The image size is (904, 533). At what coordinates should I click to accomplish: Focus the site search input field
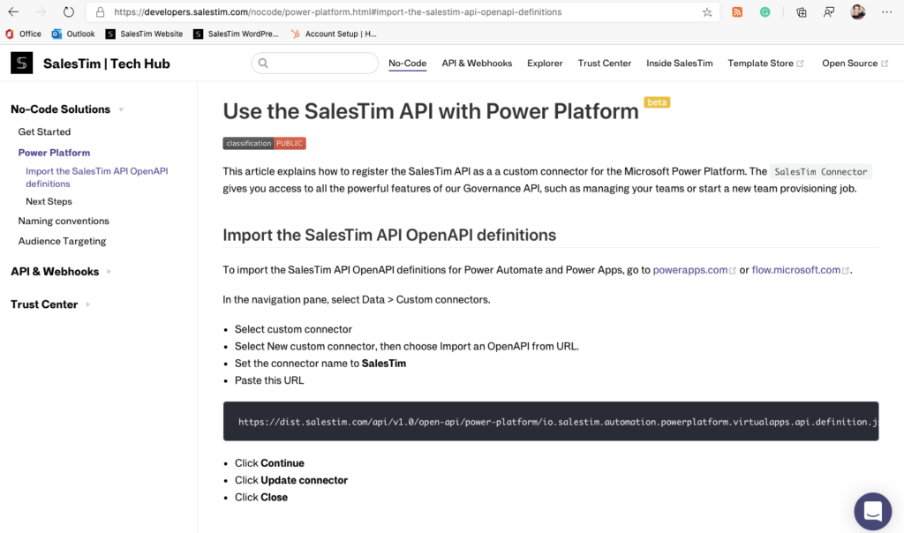[x=315, y=63]
